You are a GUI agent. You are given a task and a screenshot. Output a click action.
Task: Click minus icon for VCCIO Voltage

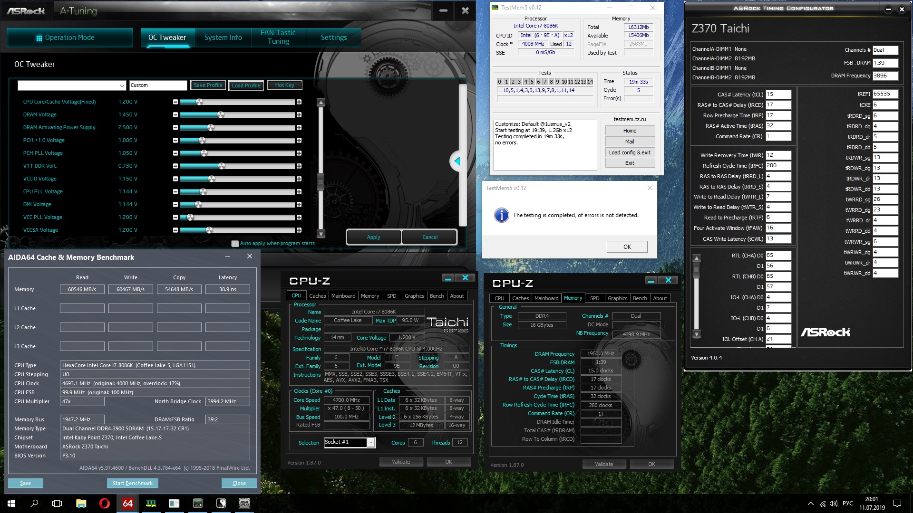[x=175, y=179]
